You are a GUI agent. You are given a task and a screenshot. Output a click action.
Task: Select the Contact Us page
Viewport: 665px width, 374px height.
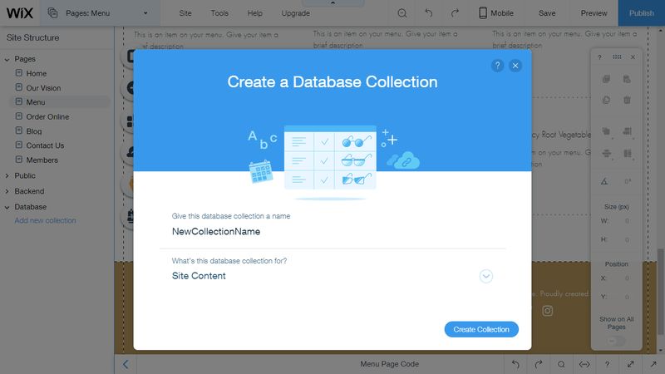(45, 145)
